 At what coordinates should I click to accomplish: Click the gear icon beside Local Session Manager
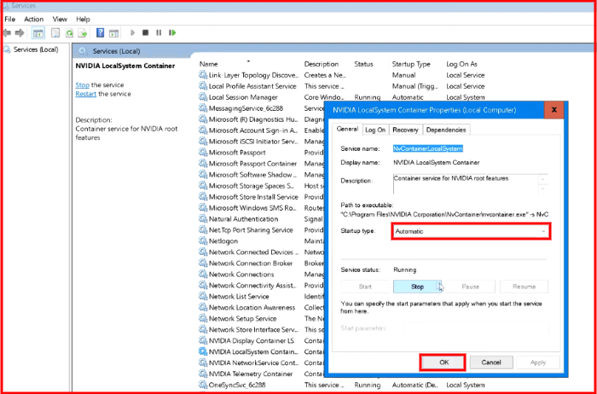pyautogui.click(x=203, y=97)
